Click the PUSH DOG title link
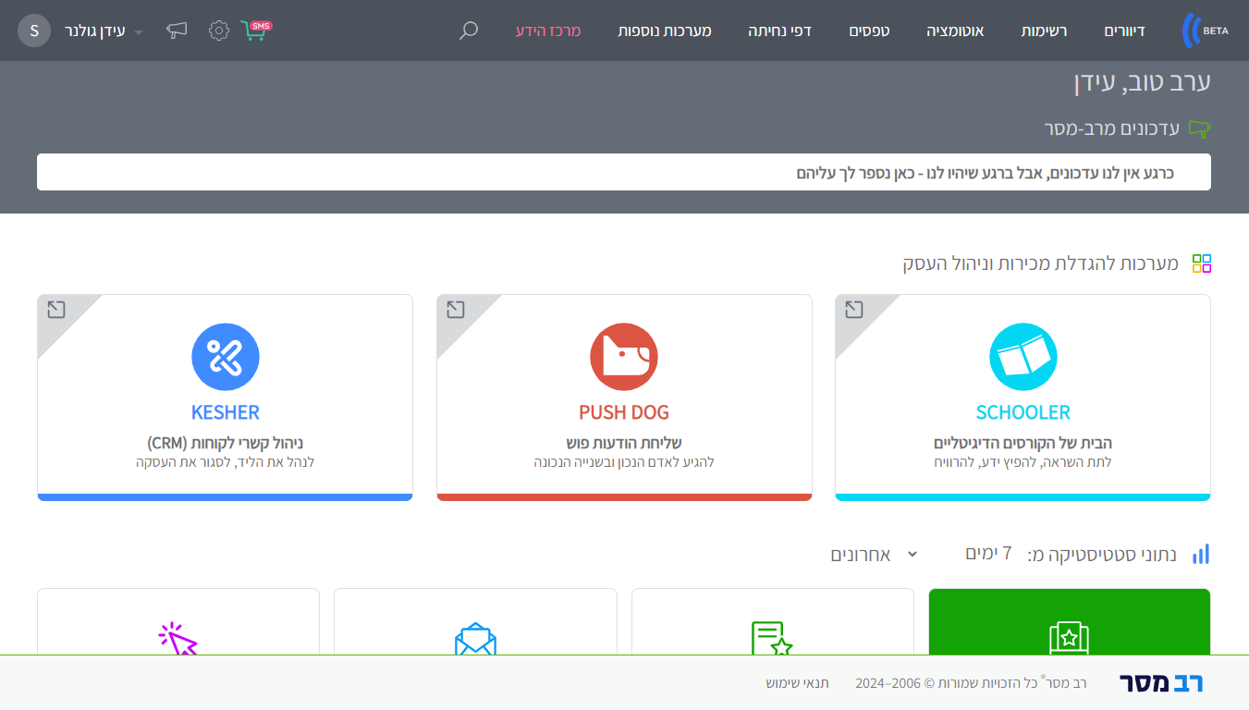Screen dimensions: 1249x710 tap(624, 412)
